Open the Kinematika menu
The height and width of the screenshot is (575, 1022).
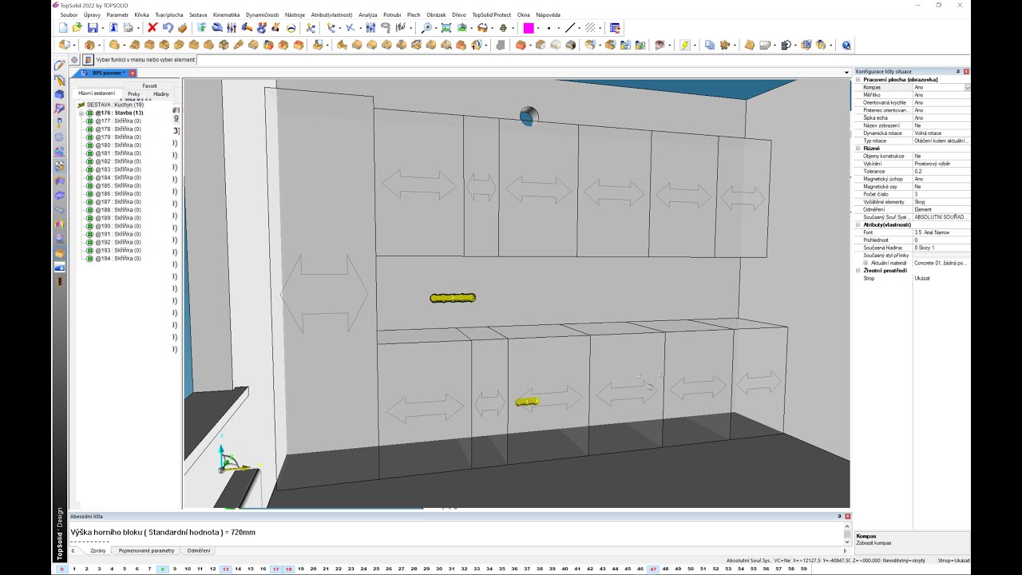[x=226, y=14]
